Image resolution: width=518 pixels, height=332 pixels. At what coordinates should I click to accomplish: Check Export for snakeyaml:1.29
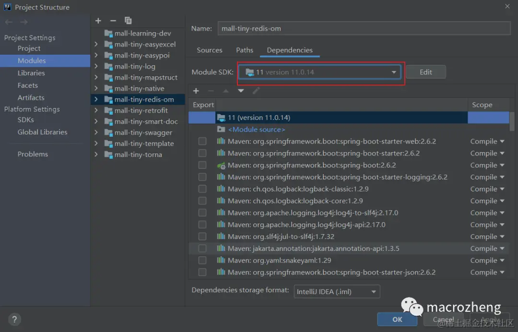(202, 261)
